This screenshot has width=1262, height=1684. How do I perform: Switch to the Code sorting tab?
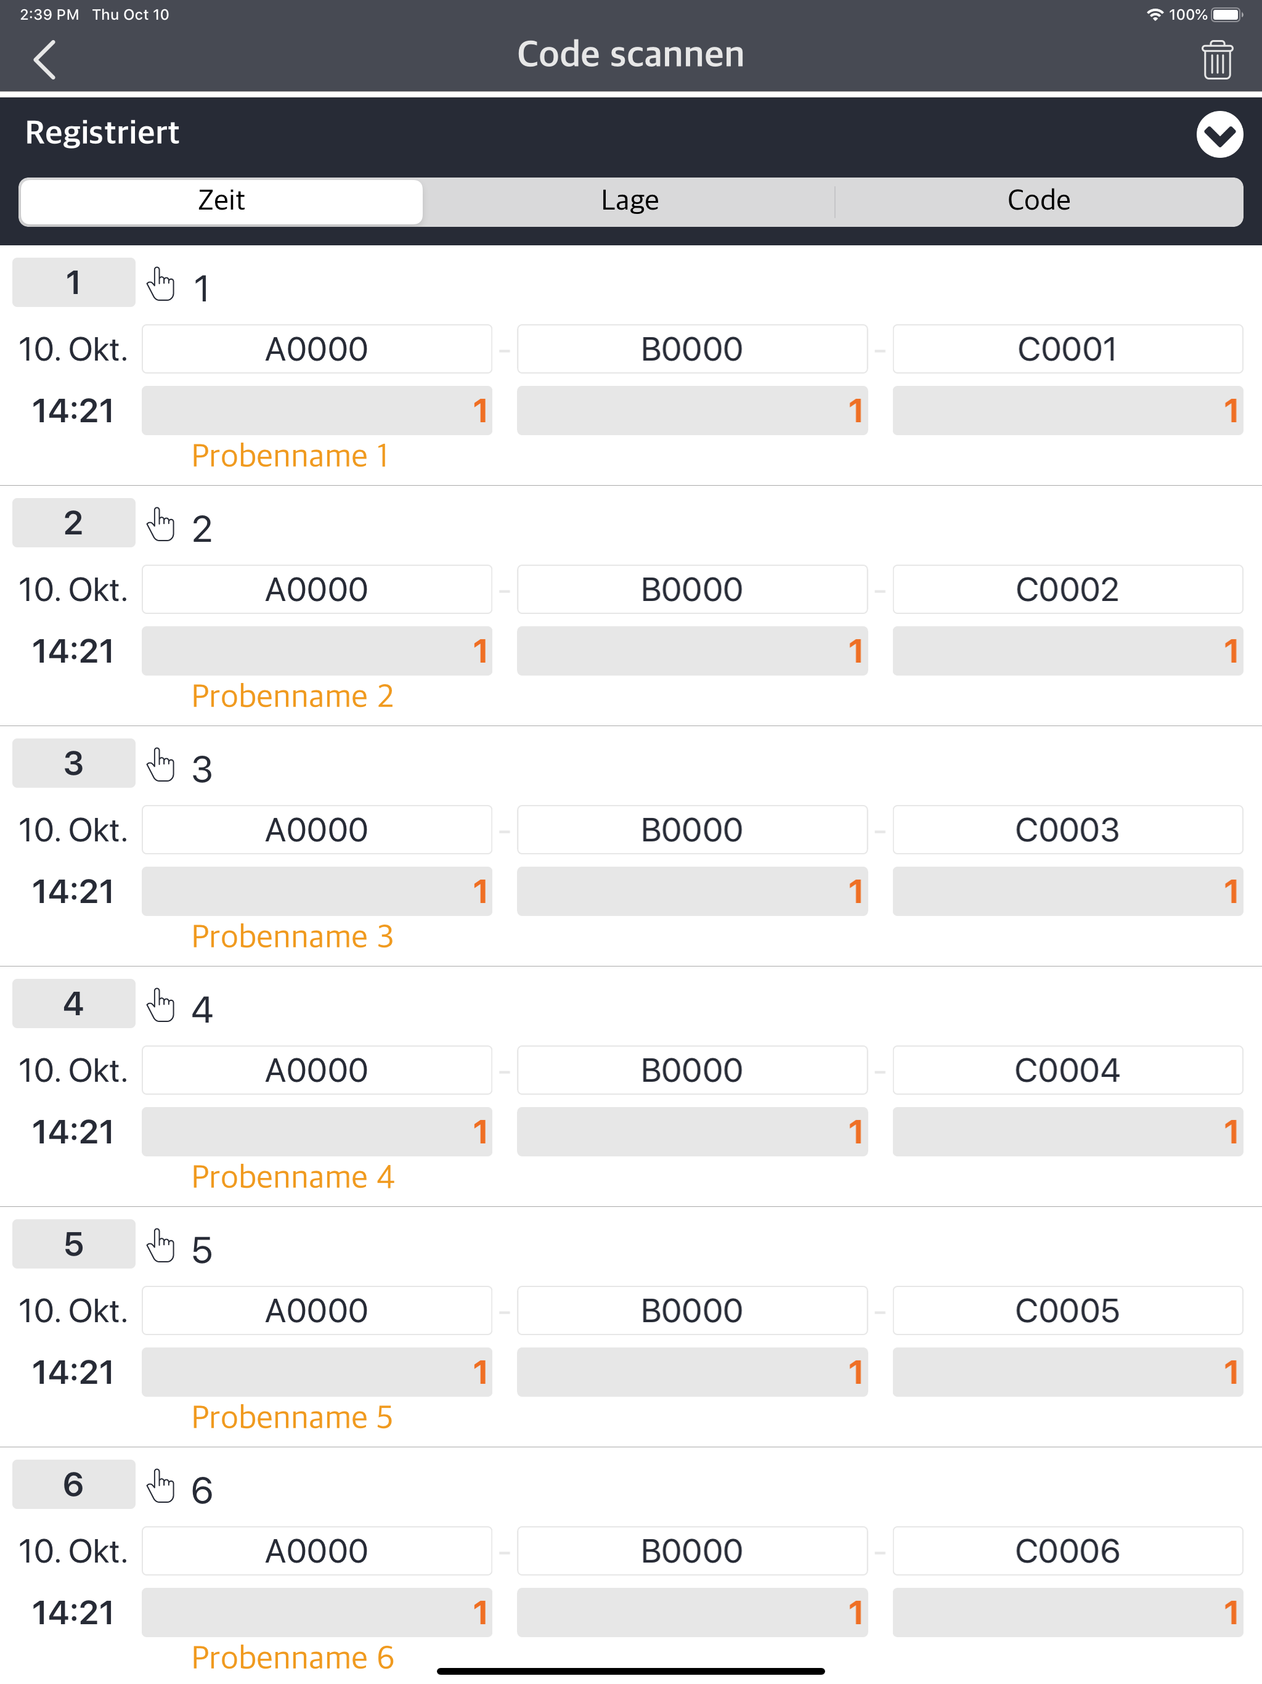pos(1038,201)
